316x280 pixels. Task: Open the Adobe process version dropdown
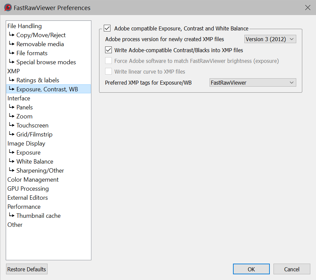270,39
